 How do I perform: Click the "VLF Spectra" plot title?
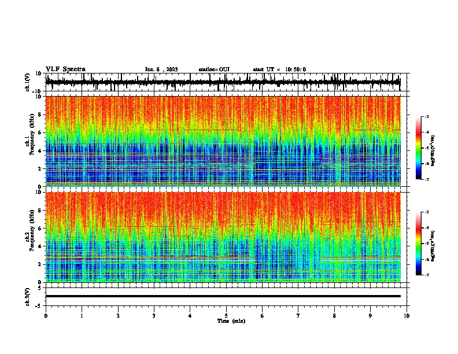coord(65,69)
